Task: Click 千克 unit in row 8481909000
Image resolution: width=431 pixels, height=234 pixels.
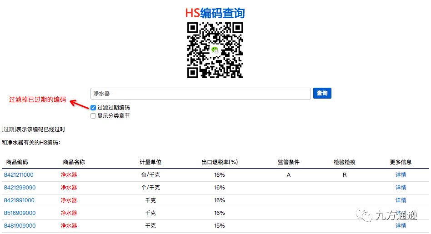Action: [x=150, y=226]
